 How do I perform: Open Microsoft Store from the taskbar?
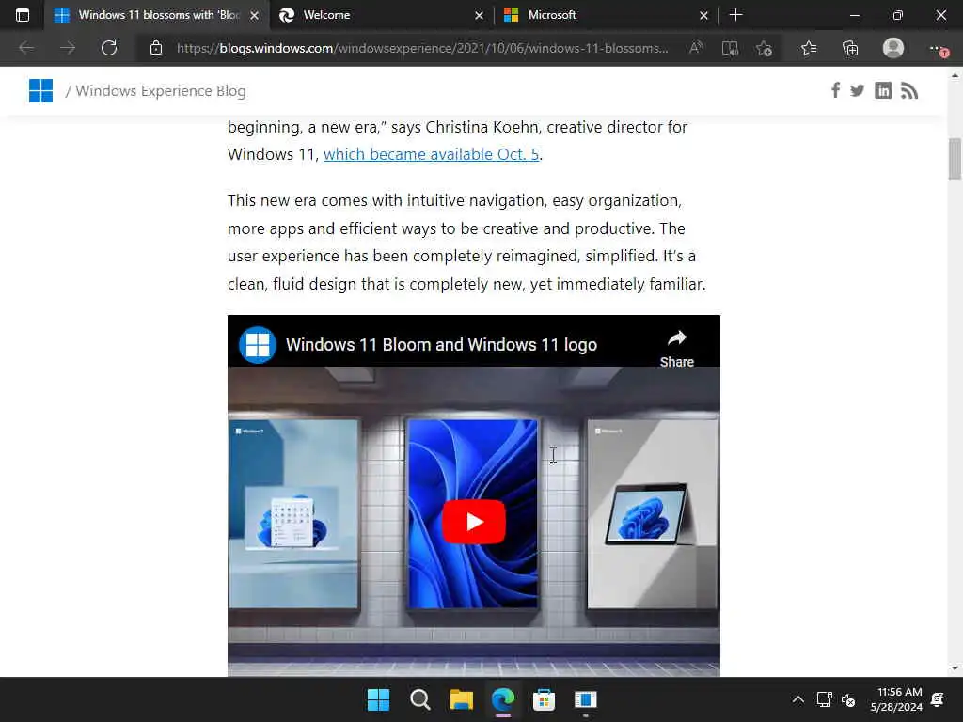click(x=544, y=699)
